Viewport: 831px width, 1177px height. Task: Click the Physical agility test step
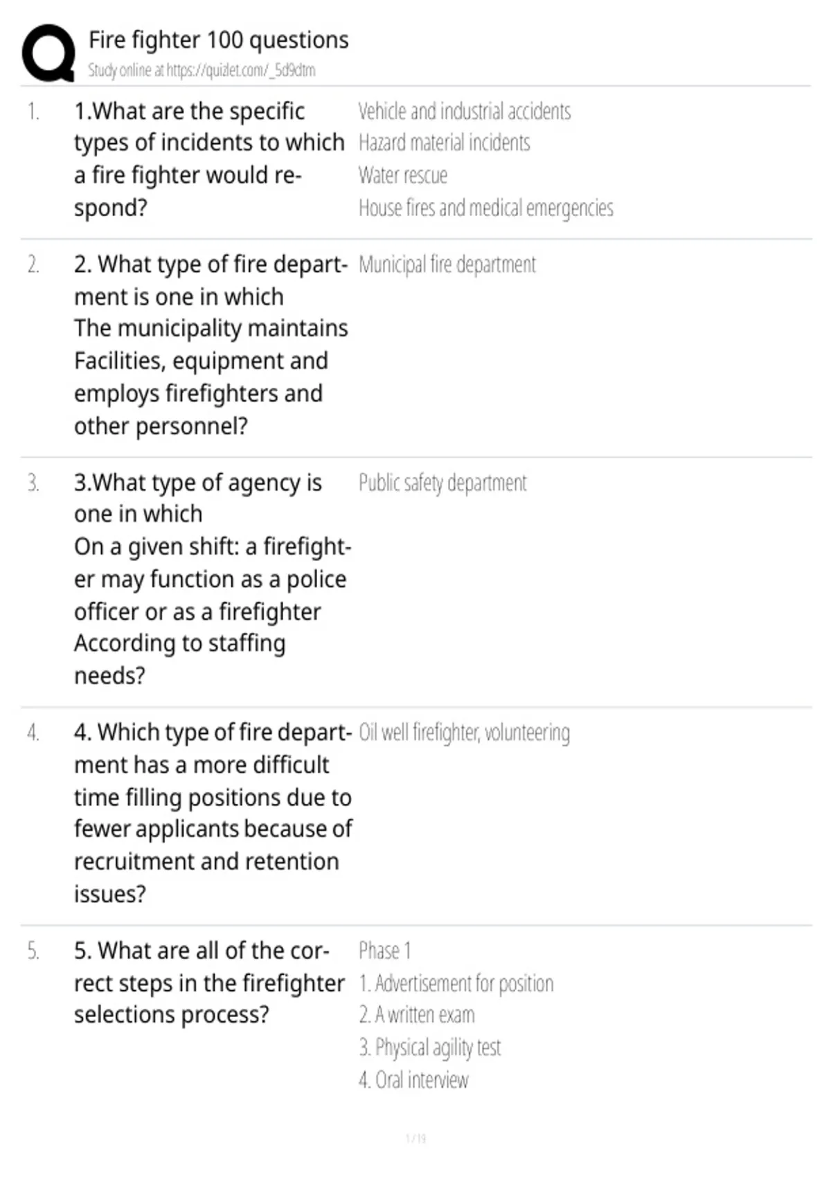pos(429,1048)
